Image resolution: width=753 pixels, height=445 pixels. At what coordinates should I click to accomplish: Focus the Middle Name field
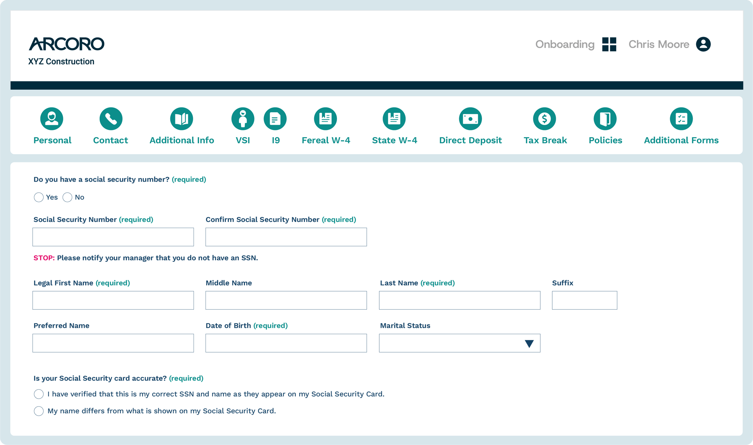286,300
